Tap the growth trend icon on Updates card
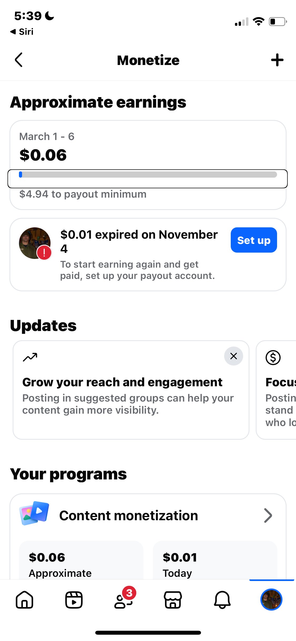This screenshot has height=641, width=296. 30,357
